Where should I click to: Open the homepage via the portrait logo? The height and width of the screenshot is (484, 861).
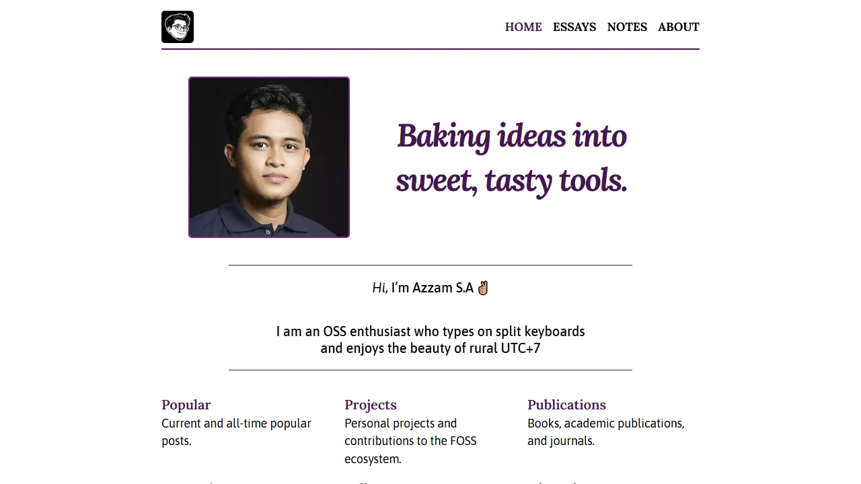pyautogui.click(x=177, y=27)
